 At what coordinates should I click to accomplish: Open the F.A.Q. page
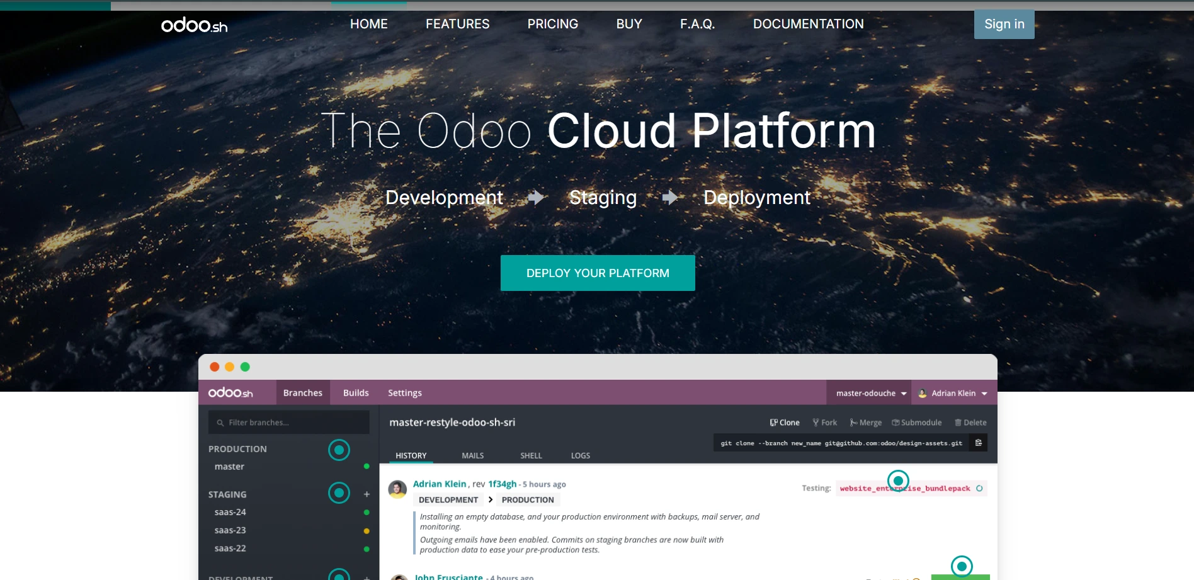(x=697, y=24)
